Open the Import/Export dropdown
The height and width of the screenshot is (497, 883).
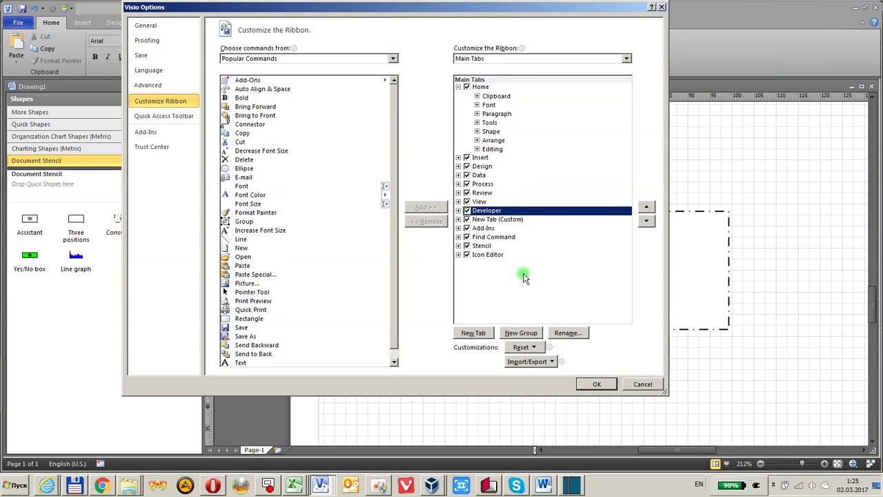click(x=530, y=362)
